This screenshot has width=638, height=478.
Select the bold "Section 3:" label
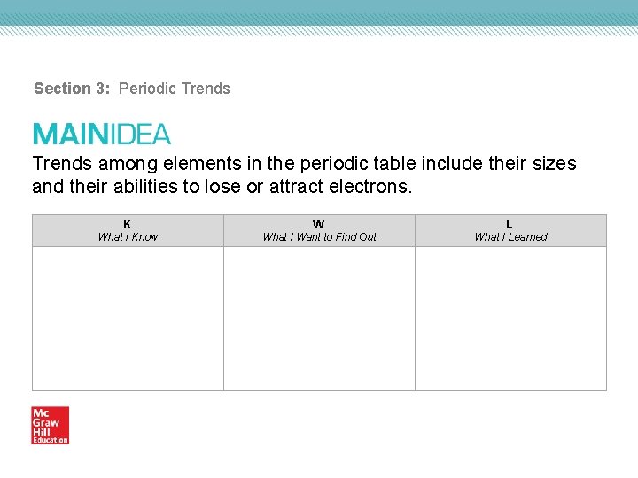(x=74, y=89)
